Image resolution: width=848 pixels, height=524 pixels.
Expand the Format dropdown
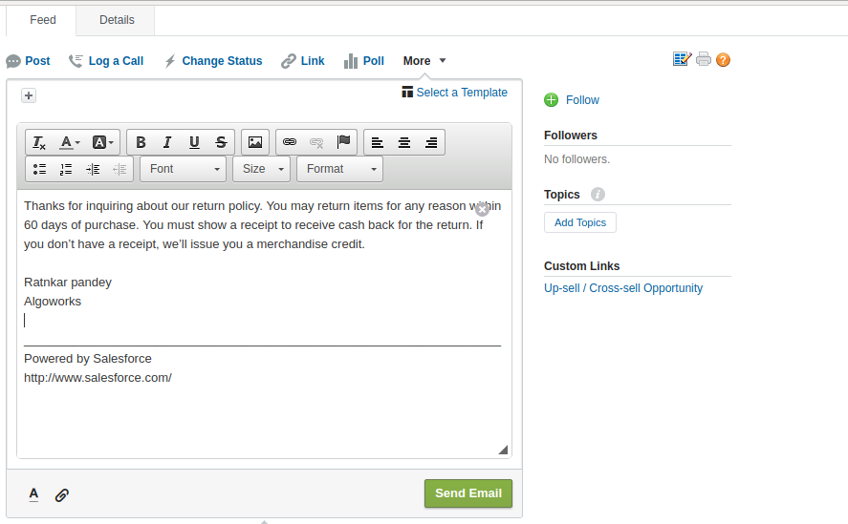(x=339, y=169)
